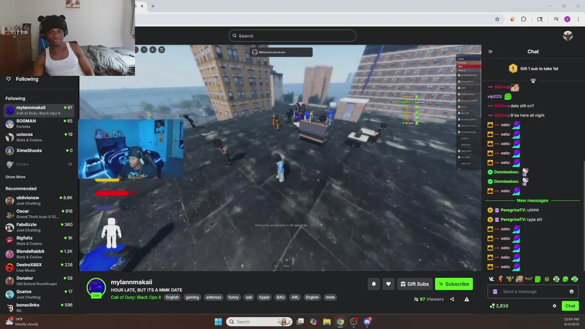Open the emoji picker in message box
This screenshot has width=585, height=329.
click(571, 292)
